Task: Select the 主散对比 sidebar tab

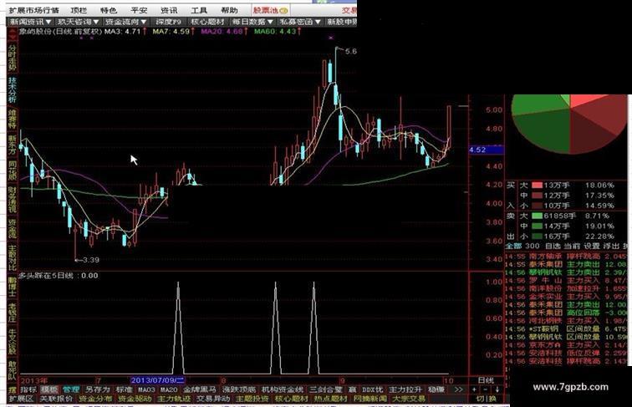Action: (x=12, y=258)
